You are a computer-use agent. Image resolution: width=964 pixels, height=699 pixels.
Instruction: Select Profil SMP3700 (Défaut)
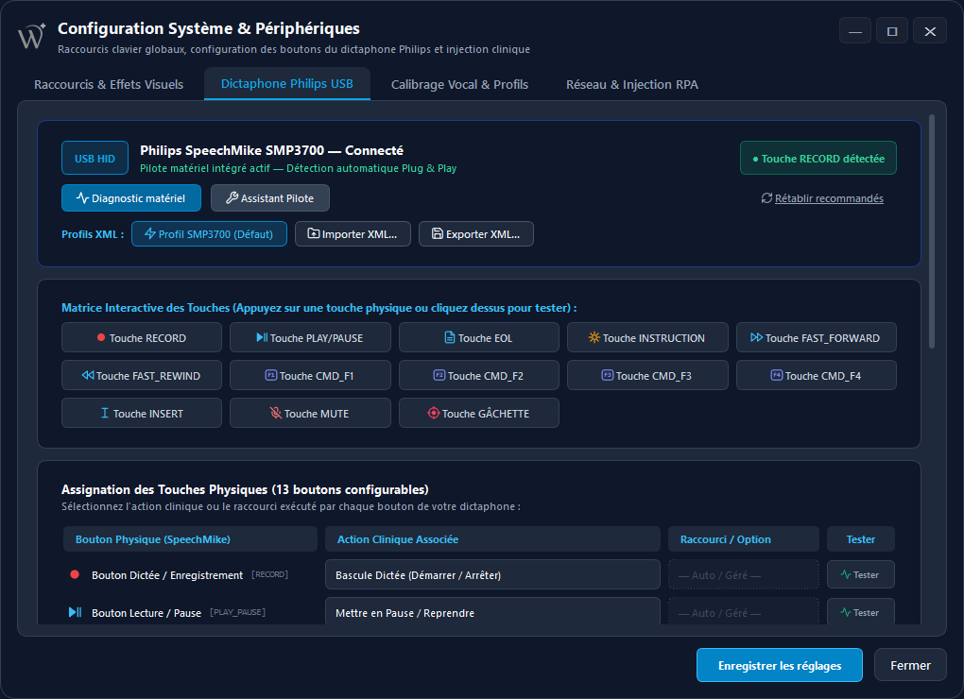coord(209,234)
